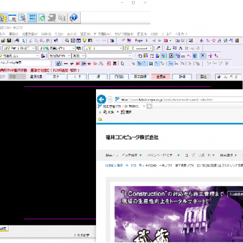Click the pink 全要素 button

pyautogui.click(x=160, y=77)
